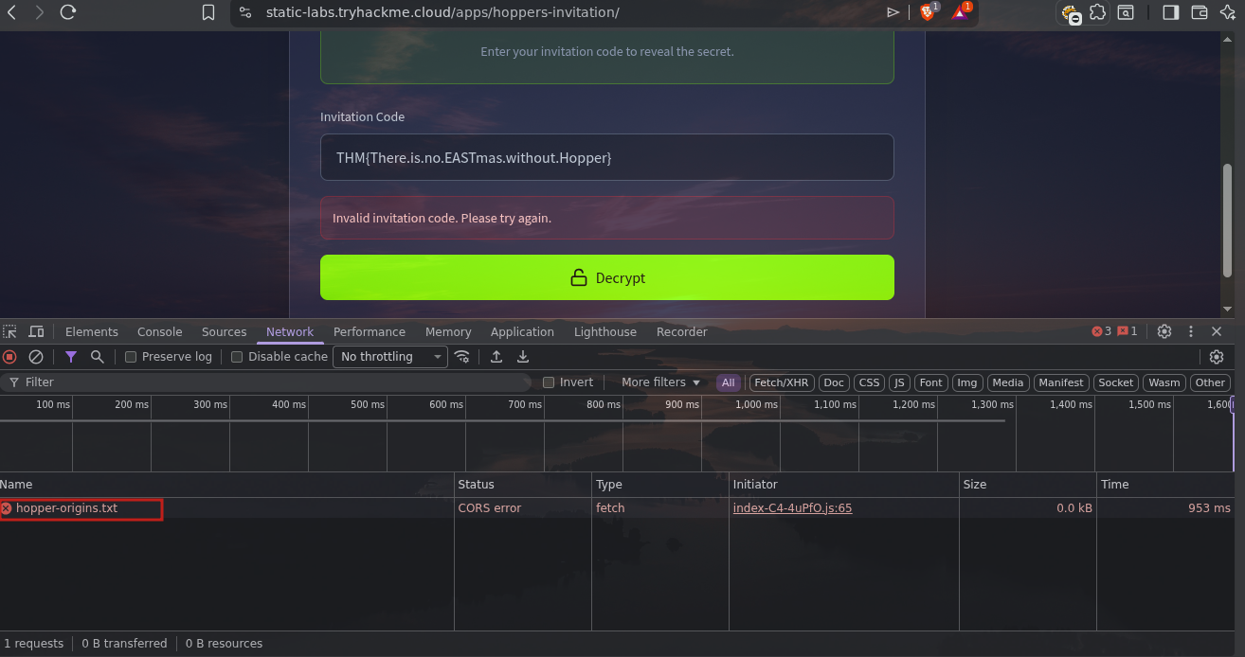Click the export HAR download icon
This screenshot has height=657, width=1245.
tap(522, 357)
